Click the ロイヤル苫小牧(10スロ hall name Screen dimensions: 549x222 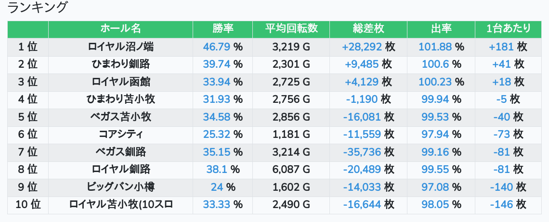click(121, 205)
